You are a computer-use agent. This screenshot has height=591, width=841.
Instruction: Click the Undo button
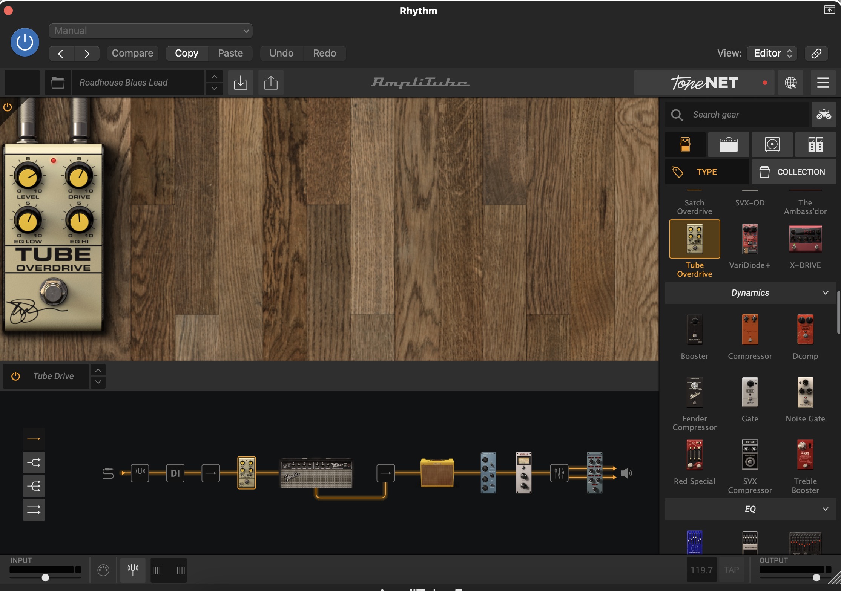point(281,53)
